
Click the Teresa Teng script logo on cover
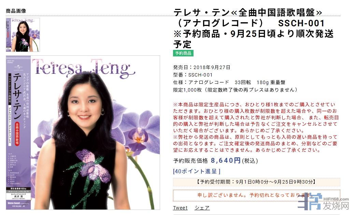pos(83,67)
